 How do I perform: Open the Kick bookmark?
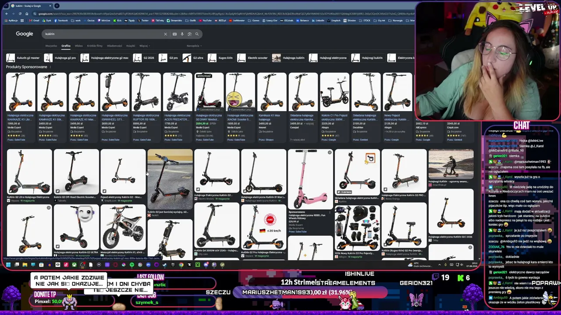pos(117,20)
